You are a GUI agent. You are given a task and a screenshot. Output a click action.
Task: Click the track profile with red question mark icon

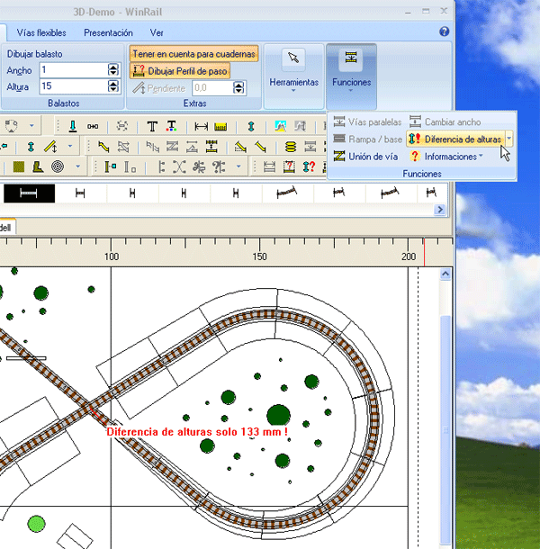pos(289,166)
